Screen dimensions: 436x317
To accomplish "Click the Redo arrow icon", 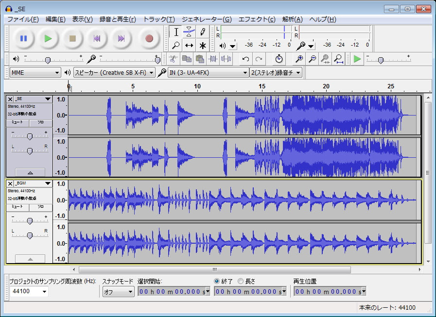I will pos(259,59).
